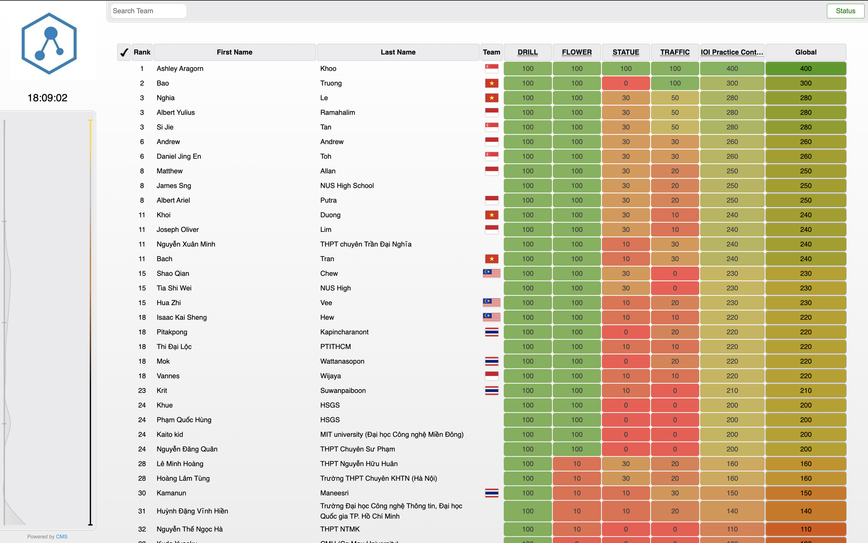The height and width of the screenshot is (543, 868).
Task: Click Thailand flag in Krit Suwanpaiboon row
Action: coord(492,390)
